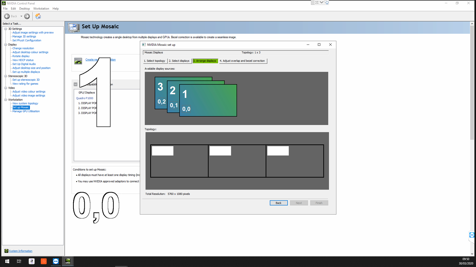Click the Create new configuration link
The image size is (476, 267).
point(100,60)
